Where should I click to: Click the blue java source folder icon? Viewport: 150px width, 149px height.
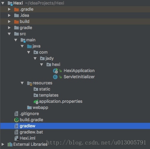(29, 46)
